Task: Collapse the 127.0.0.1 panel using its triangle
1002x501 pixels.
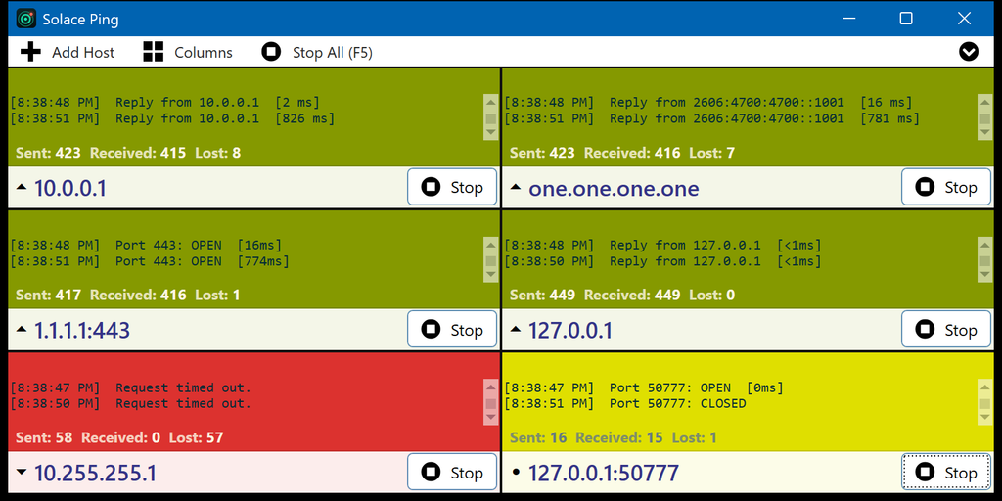Action: coord(517,330)
